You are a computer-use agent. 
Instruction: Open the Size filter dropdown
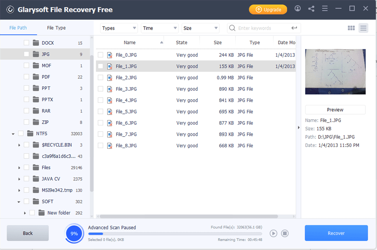(x=200, y=28)
